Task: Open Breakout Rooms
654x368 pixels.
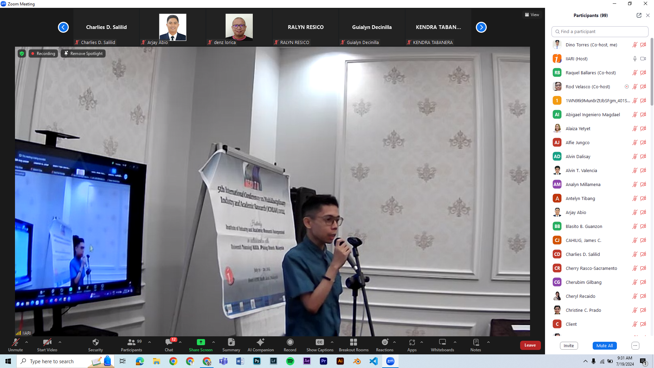Action: coord(354,344)
